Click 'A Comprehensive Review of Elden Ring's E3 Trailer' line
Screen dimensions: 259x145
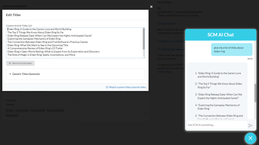click(35, 48)
